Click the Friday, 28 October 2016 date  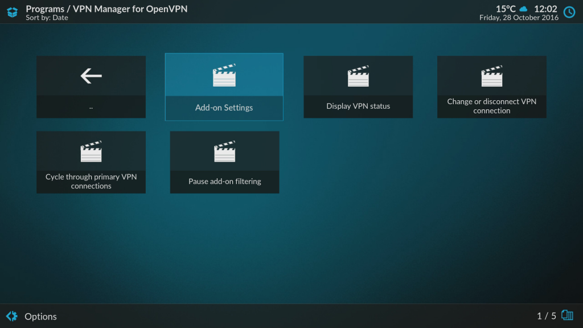coord(519,18)
